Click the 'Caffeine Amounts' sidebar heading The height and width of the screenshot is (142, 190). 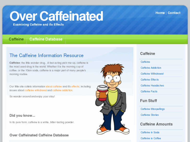(156, 124)
